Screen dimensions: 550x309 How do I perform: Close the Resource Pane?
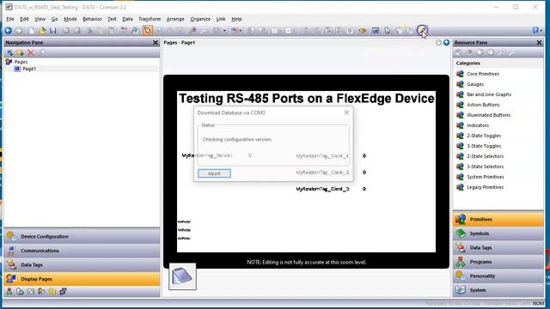click(539, 42)
